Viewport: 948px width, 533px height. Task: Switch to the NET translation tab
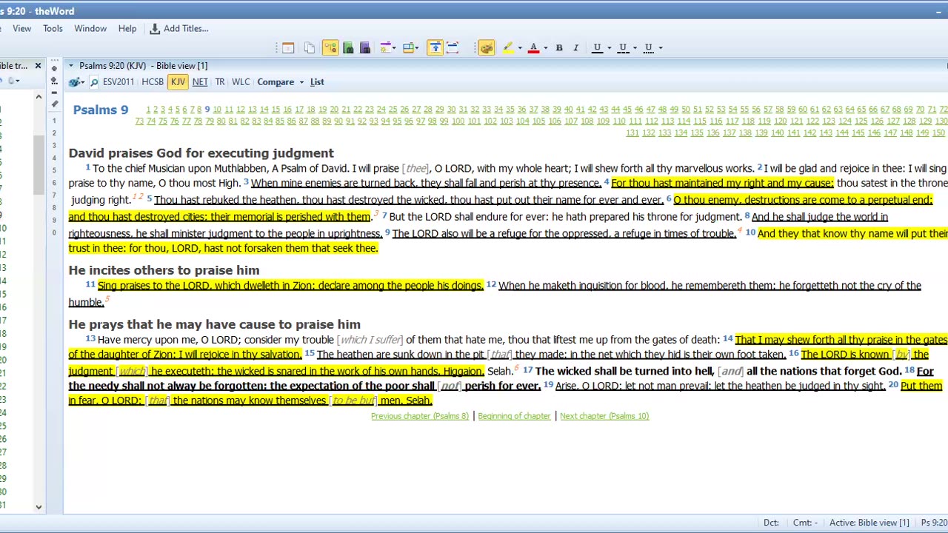pyautogui.click(x=200, y=82)
